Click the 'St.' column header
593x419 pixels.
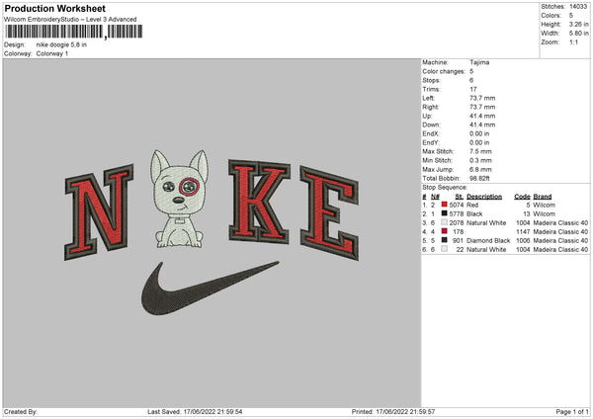coord(460,197)
